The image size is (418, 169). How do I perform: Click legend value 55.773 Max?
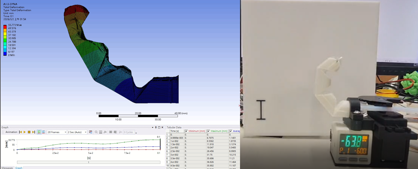15,25
